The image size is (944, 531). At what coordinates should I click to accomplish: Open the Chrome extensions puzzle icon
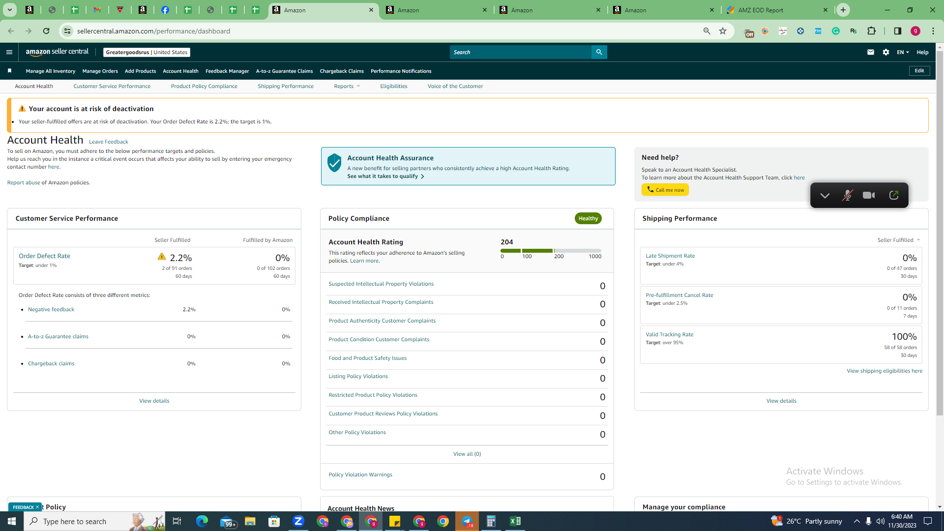tap(872, 31)
